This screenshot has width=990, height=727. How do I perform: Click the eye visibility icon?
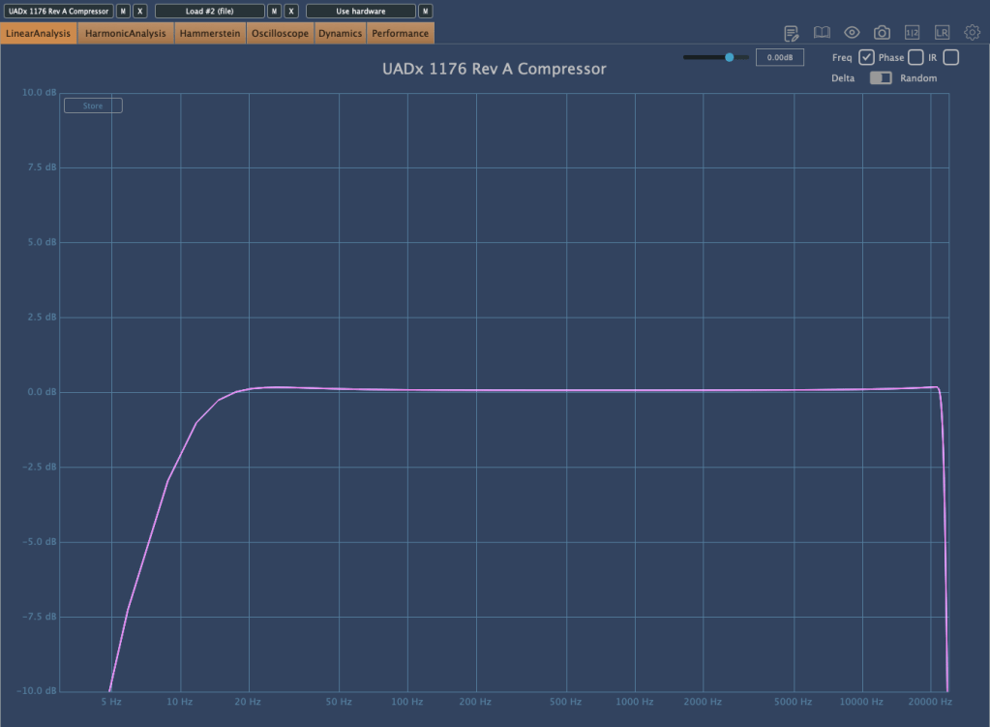pos(852,33)
